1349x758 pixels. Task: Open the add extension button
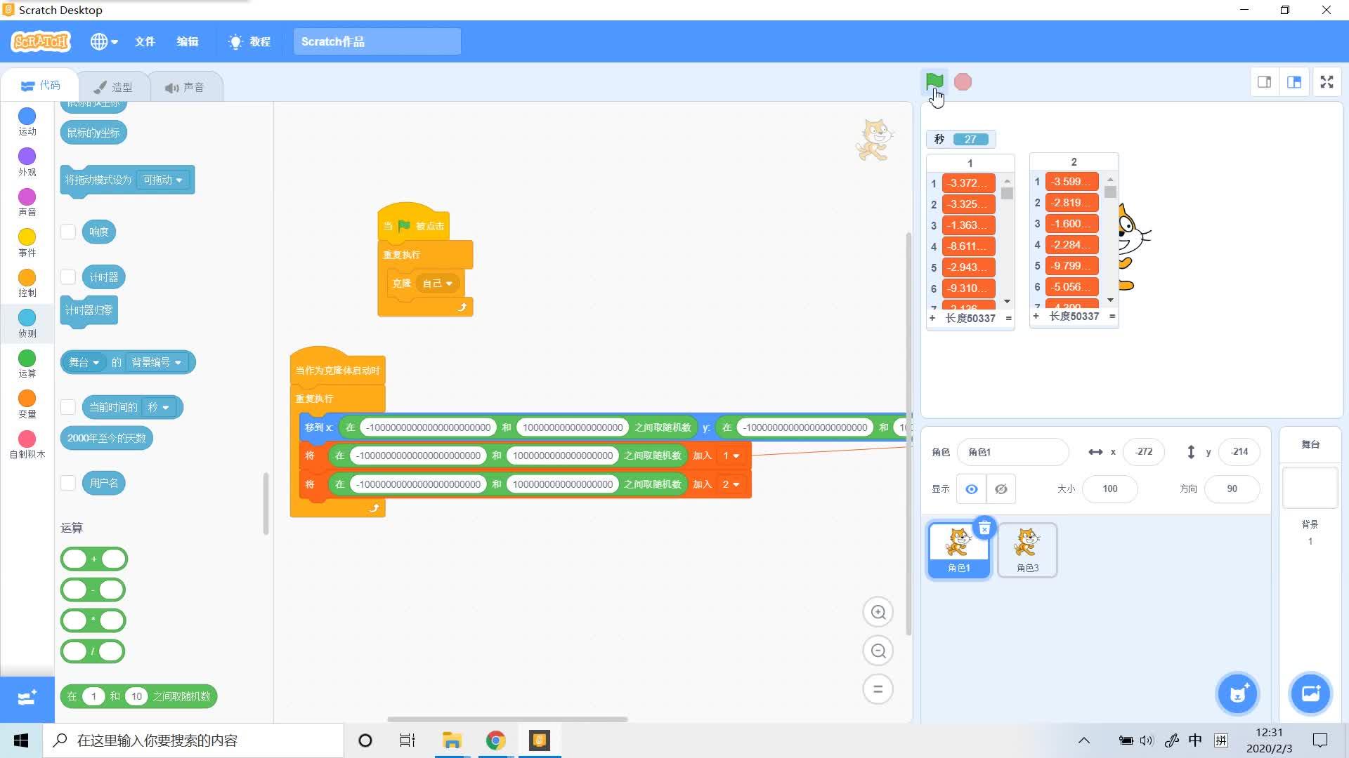coord(27,698)
